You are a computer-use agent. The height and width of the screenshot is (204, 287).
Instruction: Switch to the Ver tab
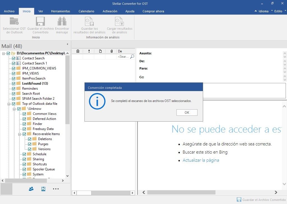tap(41, 11)
